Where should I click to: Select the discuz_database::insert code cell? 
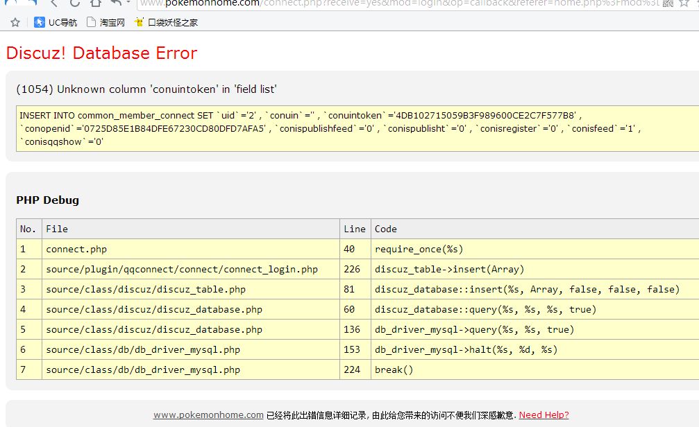tap(535, 289)
